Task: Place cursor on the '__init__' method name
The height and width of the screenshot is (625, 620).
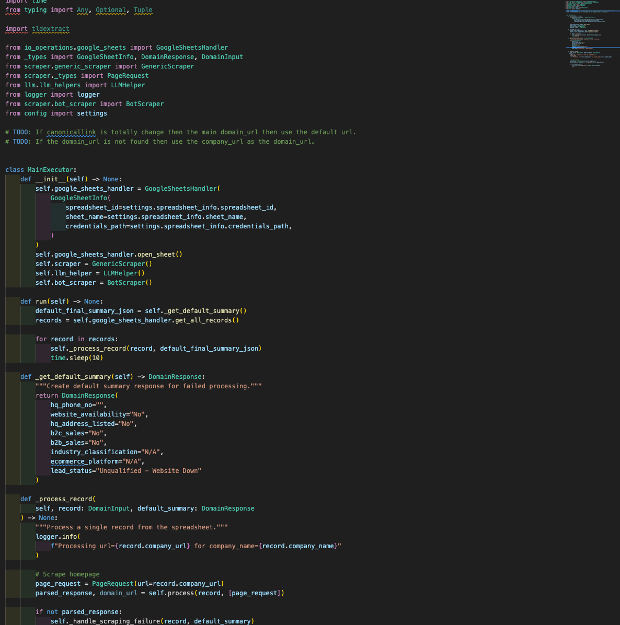Action: 51,179
